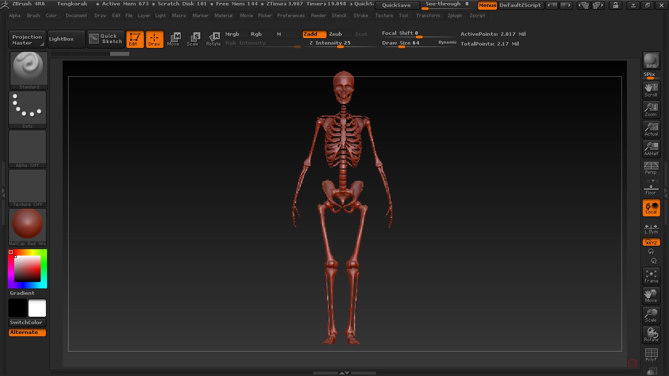This screenshot has width=669, height=376.
Task: Open the Dots stroke type picker
Action: point(27,109)
